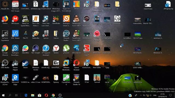Open Task View from taskbar

[16, 95]
